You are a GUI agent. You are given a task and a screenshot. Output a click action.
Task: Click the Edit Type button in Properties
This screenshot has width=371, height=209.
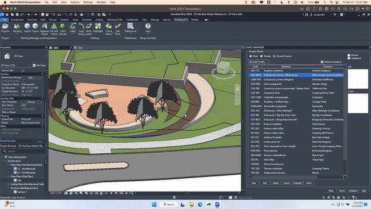point(39,66)
